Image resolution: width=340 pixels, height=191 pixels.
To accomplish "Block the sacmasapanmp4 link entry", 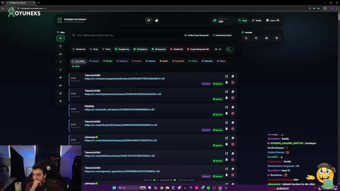I will pyautogui.click(x=233, y=83).
